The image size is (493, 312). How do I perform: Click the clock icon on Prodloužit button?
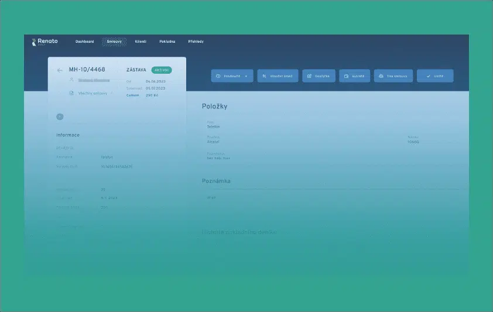218,76
